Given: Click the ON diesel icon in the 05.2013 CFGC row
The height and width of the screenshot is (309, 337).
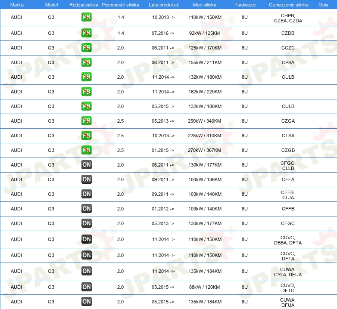Looking at the screenshot, I should [x=87, y=223].
